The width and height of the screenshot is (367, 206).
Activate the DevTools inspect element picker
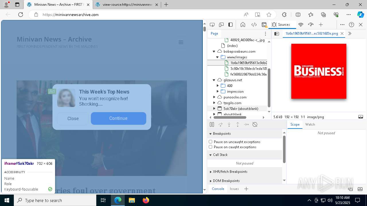[x=212, y=25]
